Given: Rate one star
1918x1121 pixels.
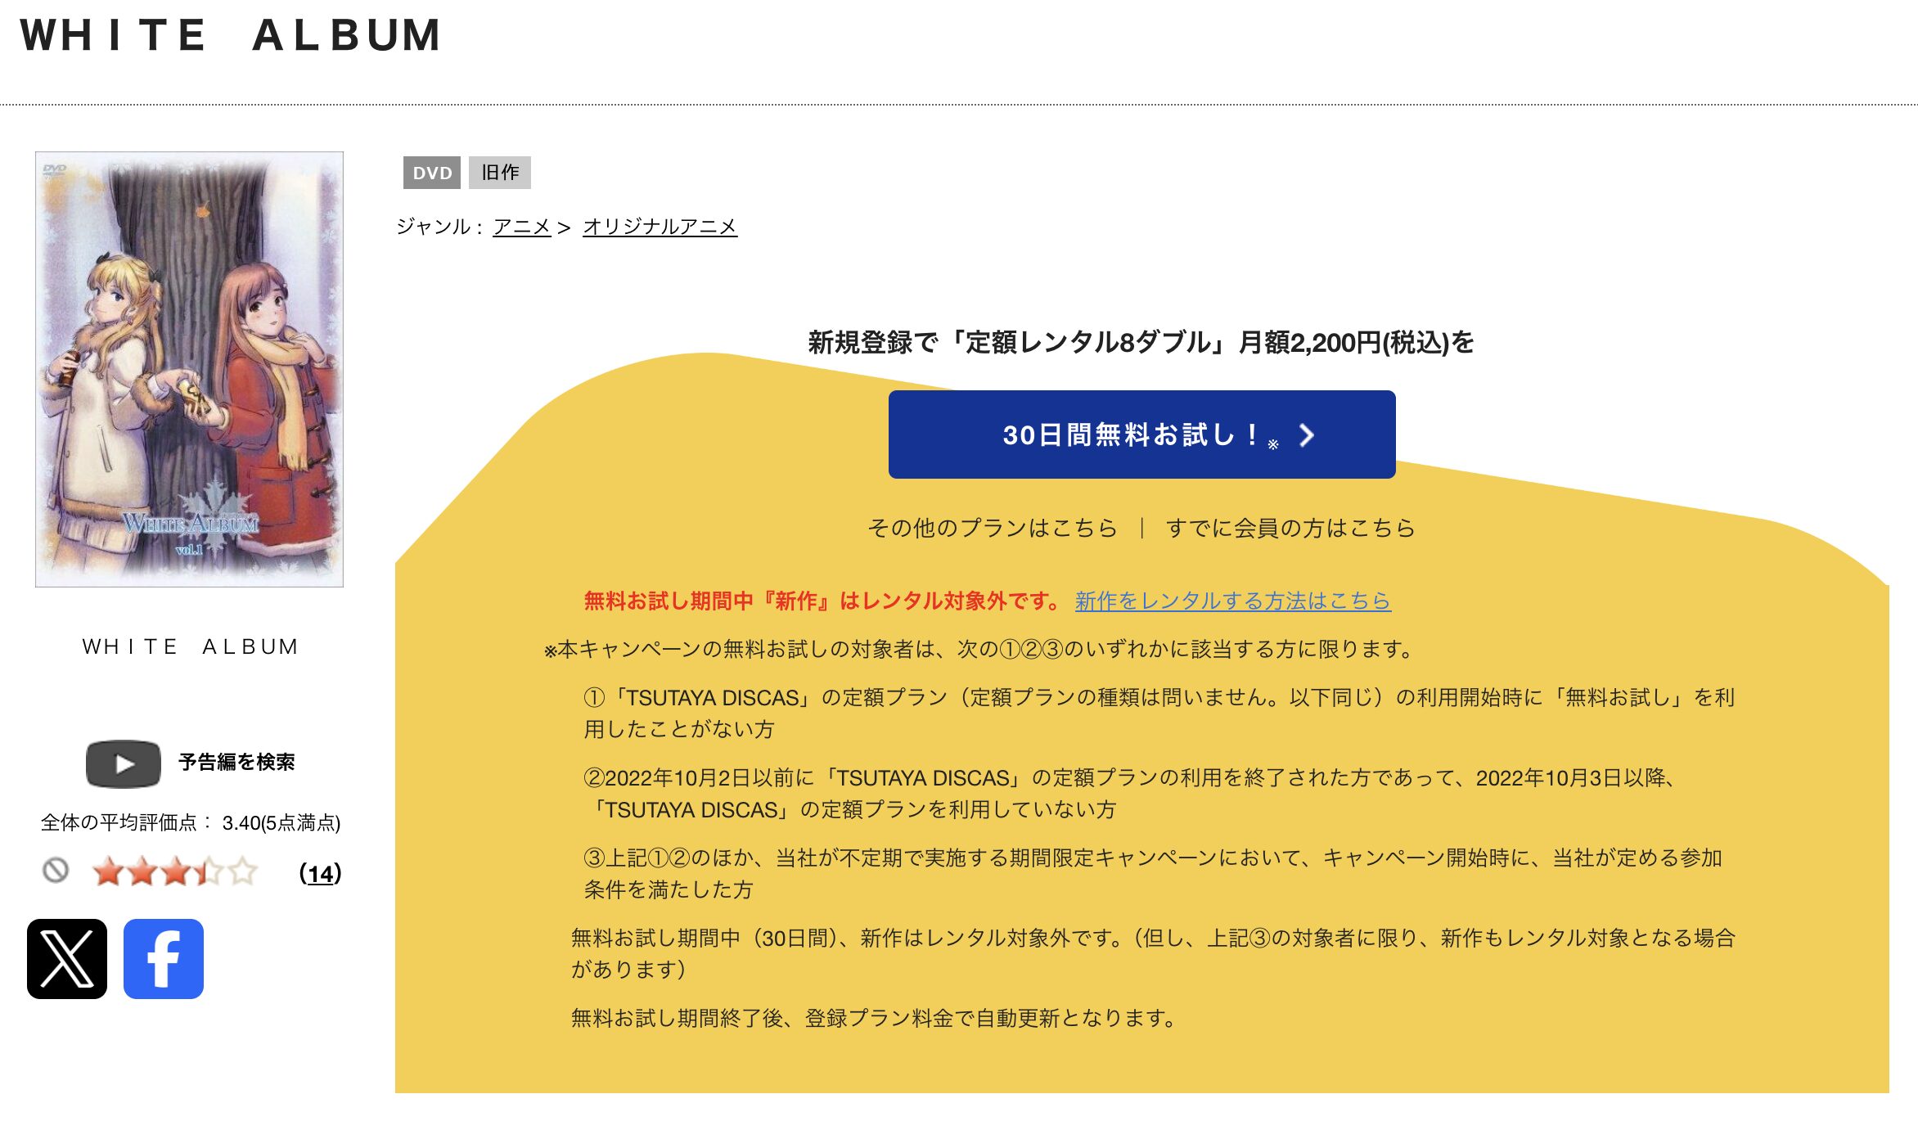Looking at the screenshot, I should pos(108,872).
